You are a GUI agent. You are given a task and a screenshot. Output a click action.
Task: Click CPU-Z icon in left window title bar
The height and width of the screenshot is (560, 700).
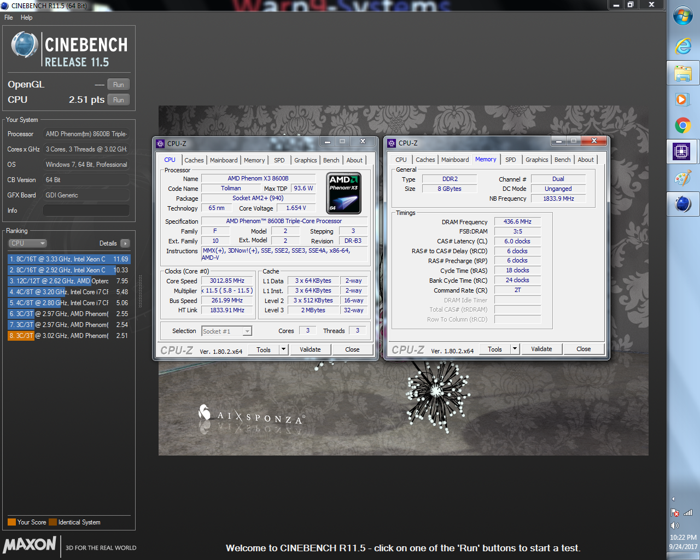tap(160, 144)
